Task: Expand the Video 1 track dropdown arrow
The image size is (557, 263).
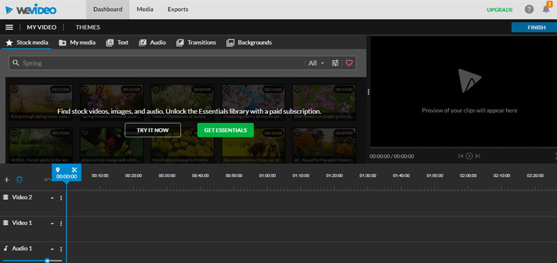Action: [52, 223]
